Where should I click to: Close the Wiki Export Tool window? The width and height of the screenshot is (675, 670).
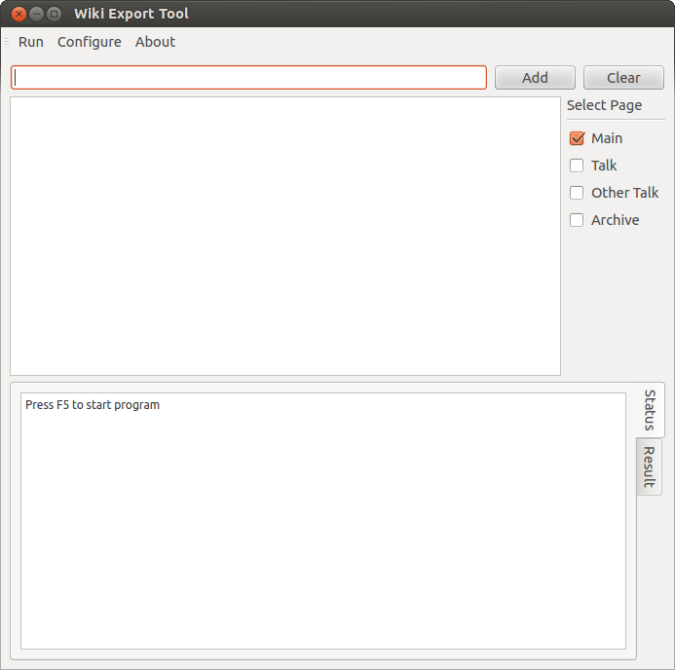(19, 15)
